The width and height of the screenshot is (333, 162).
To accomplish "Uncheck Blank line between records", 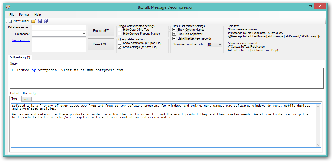I will [174, 38].
